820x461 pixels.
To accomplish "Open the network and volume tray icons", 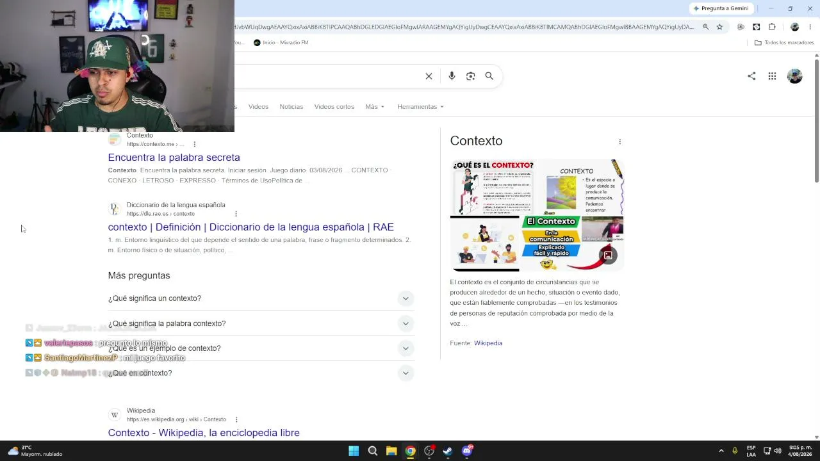I will 773,451.
